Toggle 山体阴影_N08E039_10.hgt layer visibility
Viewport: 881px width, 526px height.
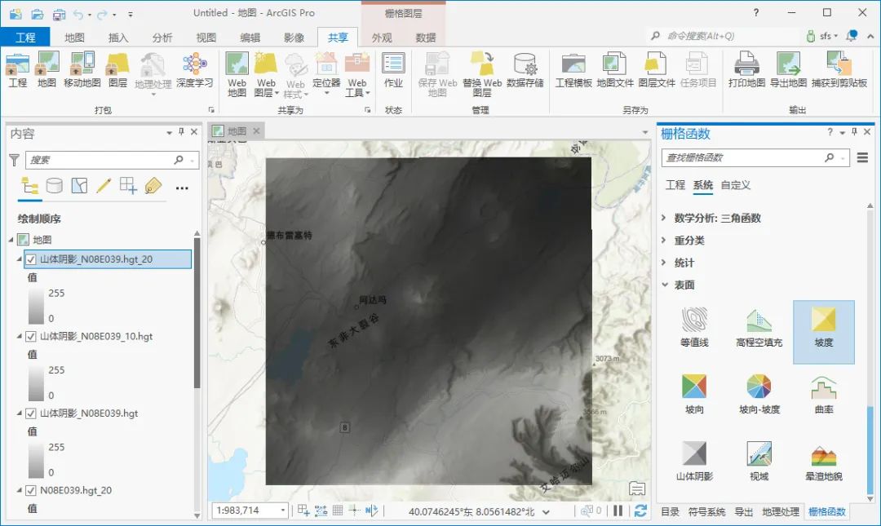point(31,337)
